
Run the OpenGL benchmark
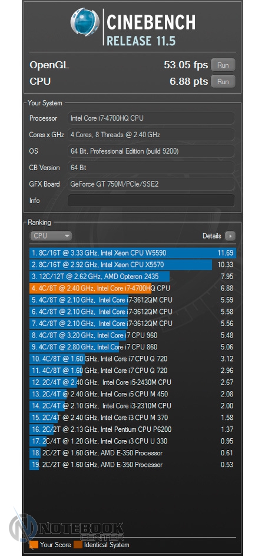(223, 65)
